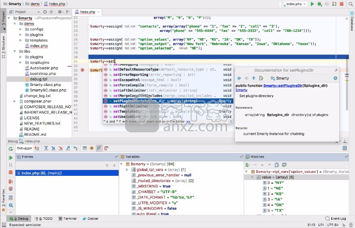Click Step Out icon in debugger

68,148
